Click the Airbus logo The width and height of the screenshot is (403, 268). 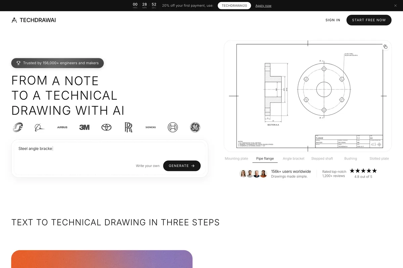pyautogui.click(x=62, y=127)
